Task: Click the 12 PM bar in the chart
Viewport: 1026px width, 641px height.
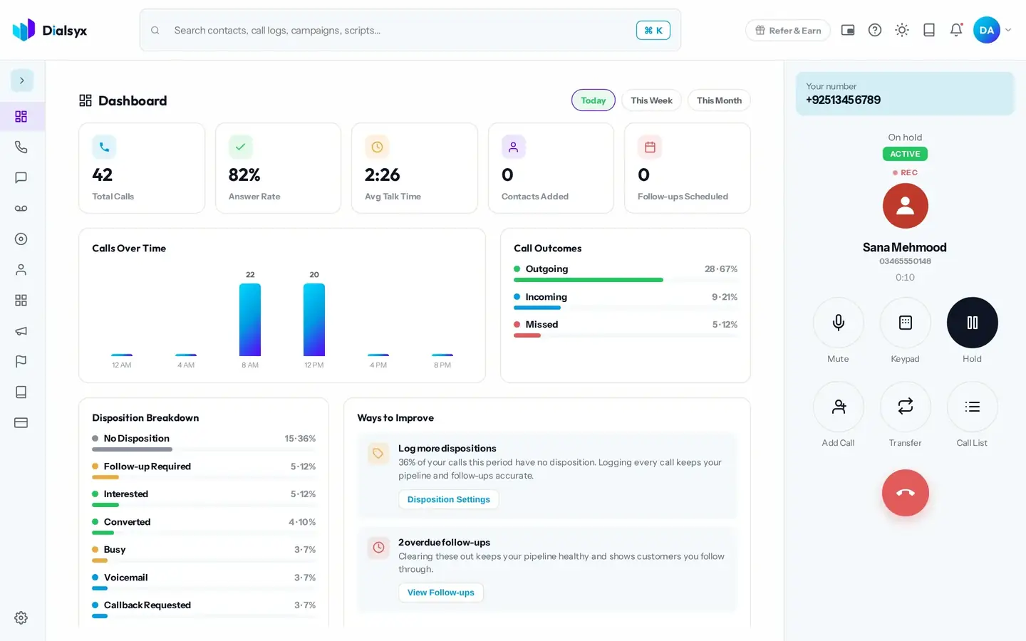Action: pos(314,320)
